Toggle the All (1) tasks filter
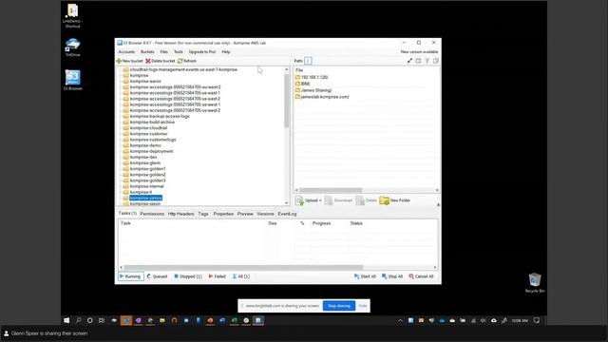Image resolution: width=608 pixels, height=342 pixels. coord(240,276)
